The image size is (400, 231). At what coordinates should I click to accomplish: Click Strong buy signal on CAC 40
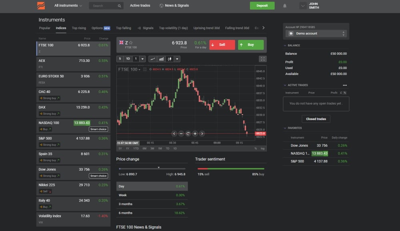tap(50, 98)
